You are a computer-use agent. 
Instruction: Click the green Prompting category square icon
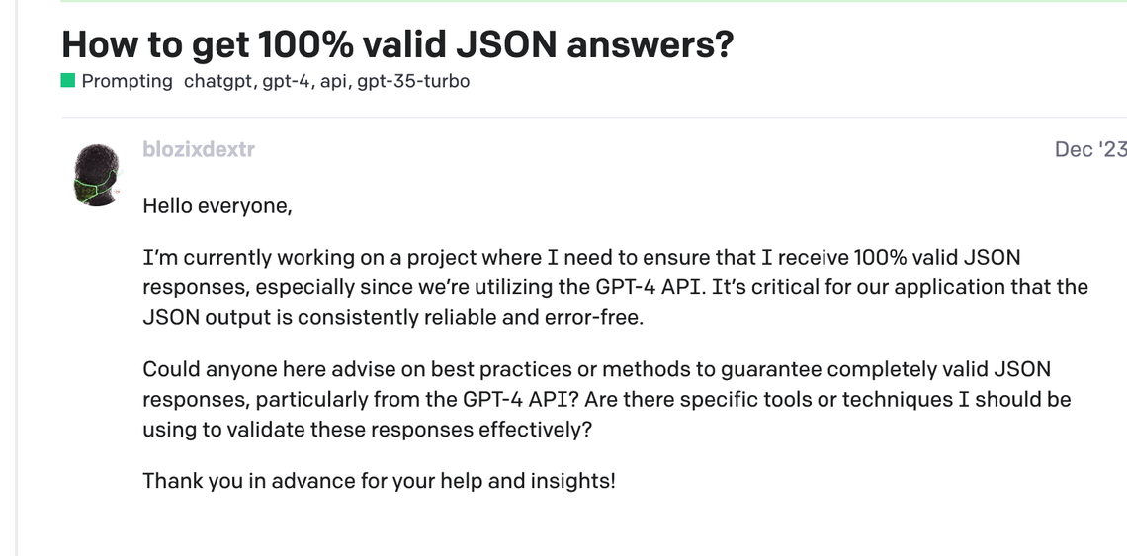coord(68,81)
